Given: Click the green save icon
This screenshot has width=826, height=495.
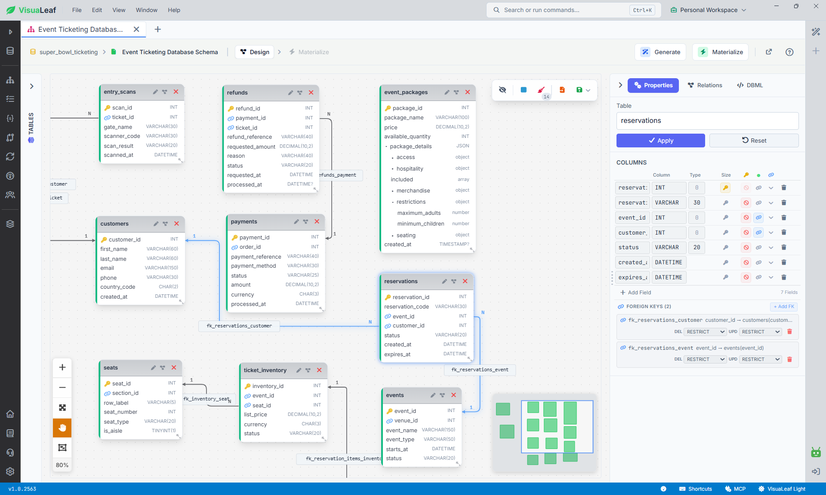Looking at the screenshot, I should (x=579, y=90).
